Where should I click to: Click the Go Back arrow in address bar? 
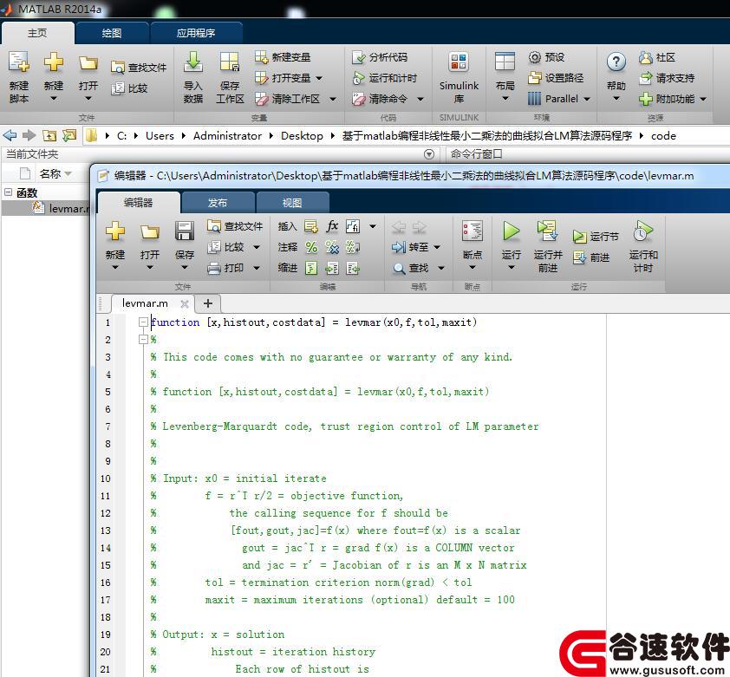(10, 135)
